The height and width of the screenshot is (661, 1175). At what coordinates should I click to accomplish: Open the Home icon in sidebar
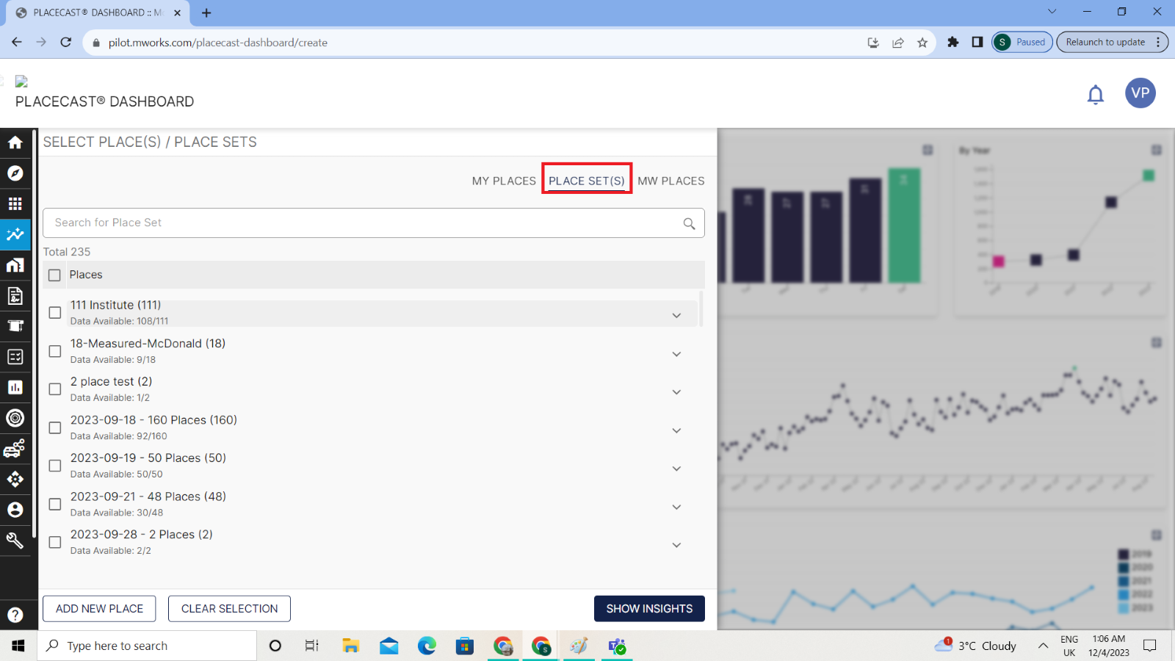15,142
